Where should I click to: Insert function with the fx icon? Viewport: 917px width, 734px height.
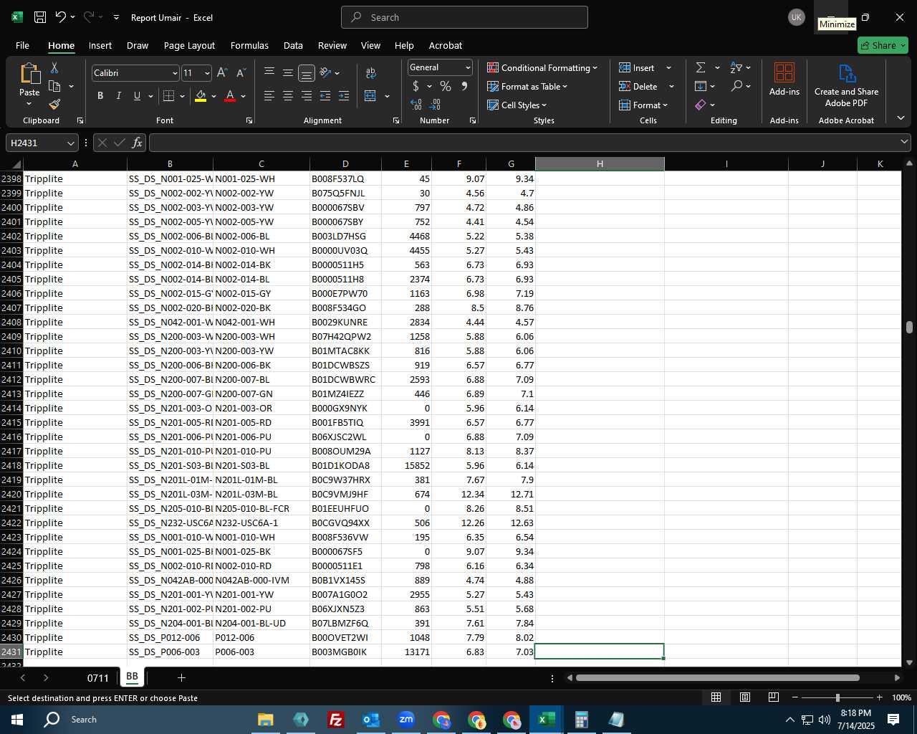tap(137, 143)
